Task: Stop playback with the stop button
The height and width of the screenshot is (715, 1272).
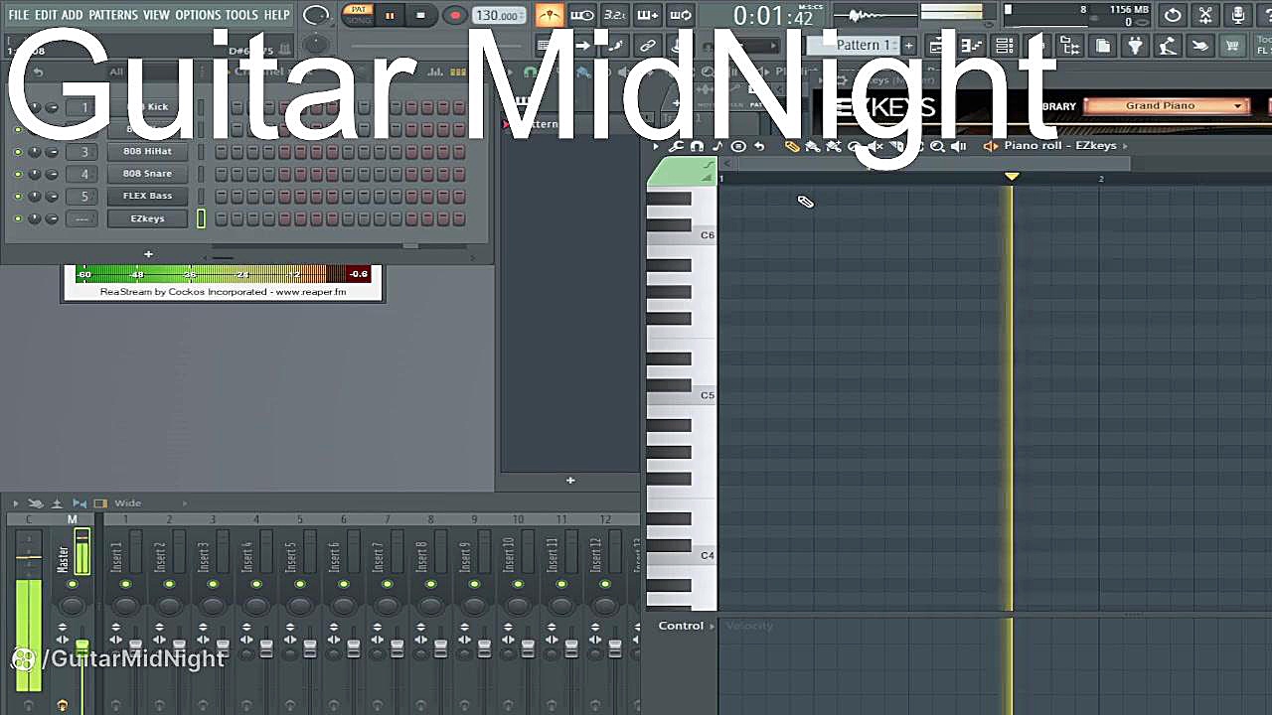Action: (x=420, y=16)
